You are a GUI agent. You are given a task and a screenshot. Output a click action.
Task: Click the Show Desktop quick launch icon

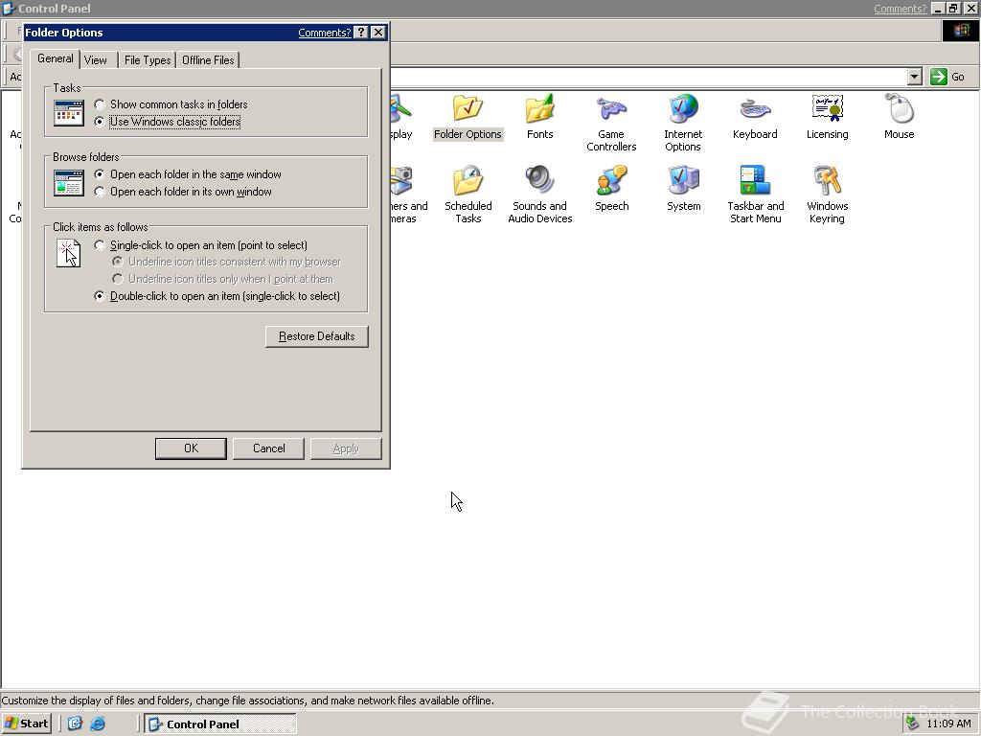tap(75, 724)
